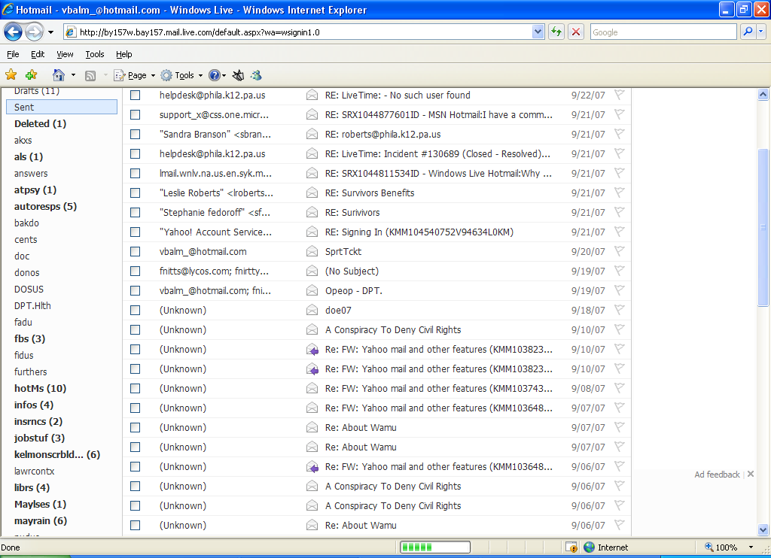
Task: Open the Sent folder
Action: [x=62, y=107]
